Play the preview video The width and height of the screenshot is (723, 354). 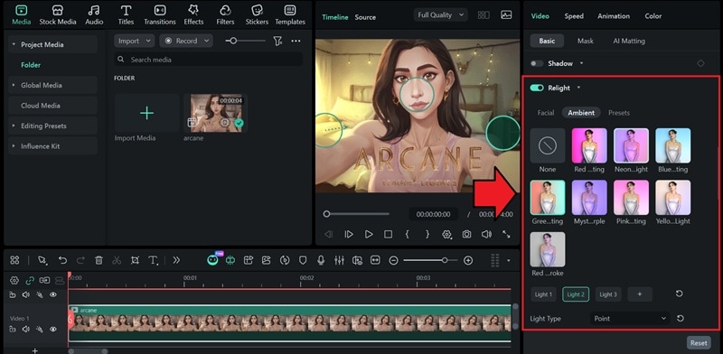point(369,234)
